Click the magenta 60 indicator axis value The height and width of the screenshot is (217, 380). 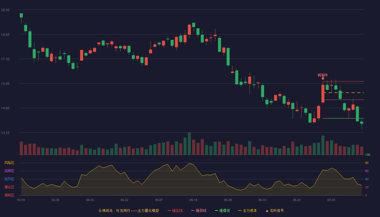coord(367,171)
